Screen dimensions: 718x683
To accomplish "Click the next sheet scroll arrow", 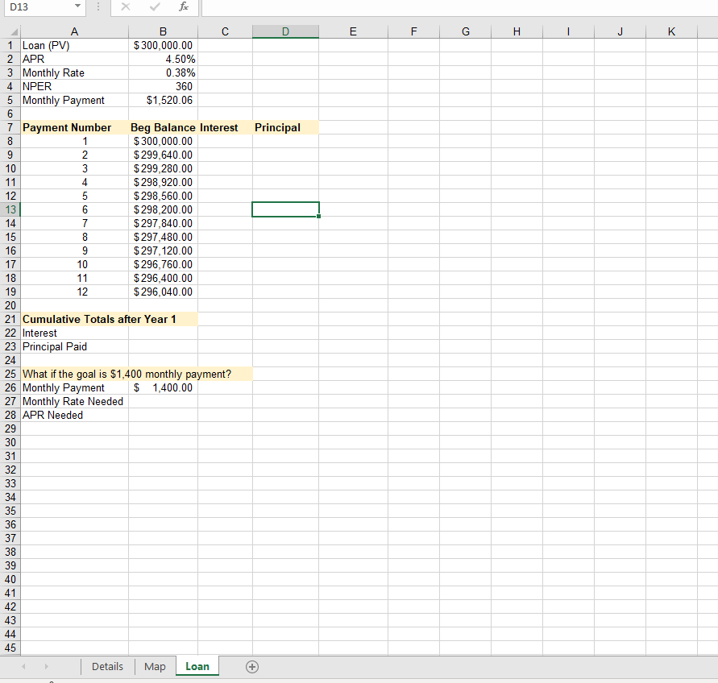I will pos(46,667).
